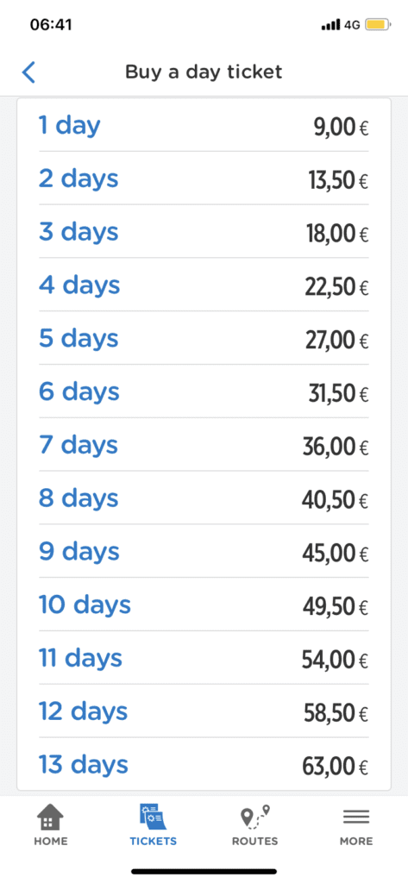
Task: Tap the signal strength bars icon
Action: (330, 25)
